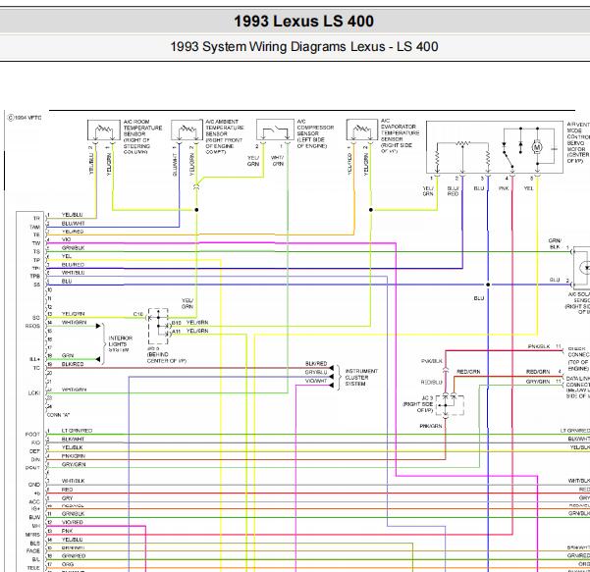Select the "A/C COMPRESSOR SENSOR" label
This screenshot has height=572, width=590.
coord(315,133)
